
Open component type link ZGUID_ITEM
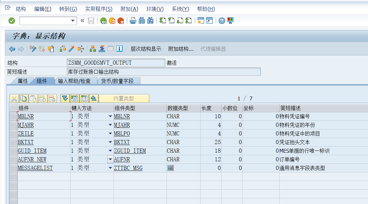pos(130,151)
